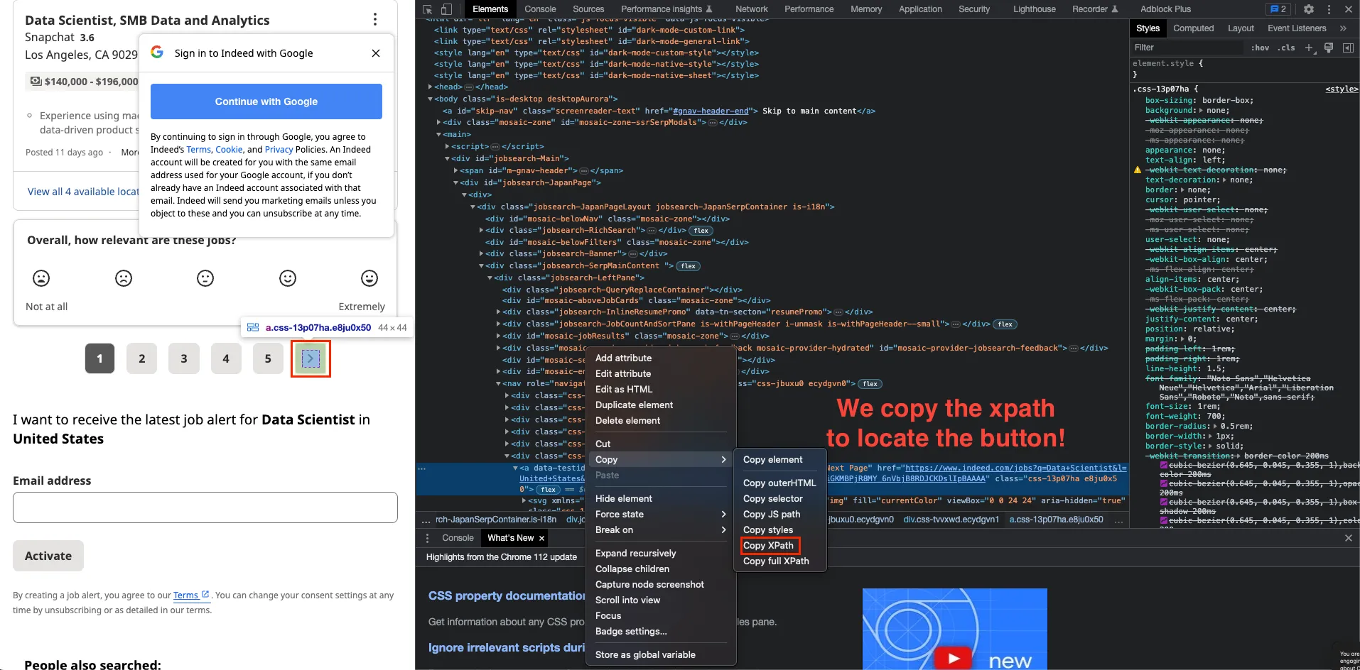Open the Terms link in job alert text
This screenshot has height=670, width=1360.
(191, 595)
